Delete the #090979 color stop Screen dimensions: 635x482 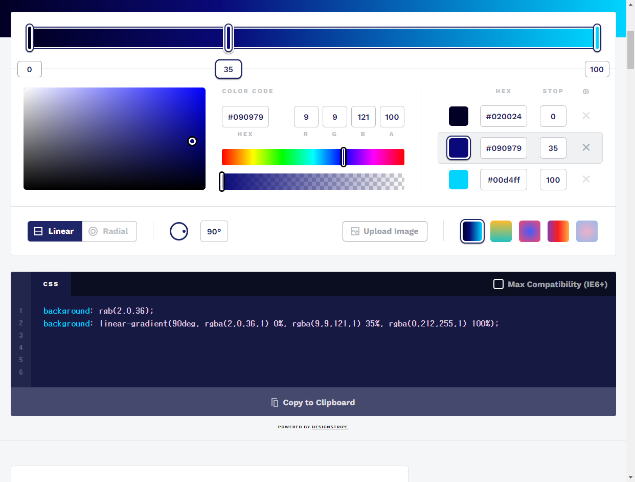click(586, 148)
